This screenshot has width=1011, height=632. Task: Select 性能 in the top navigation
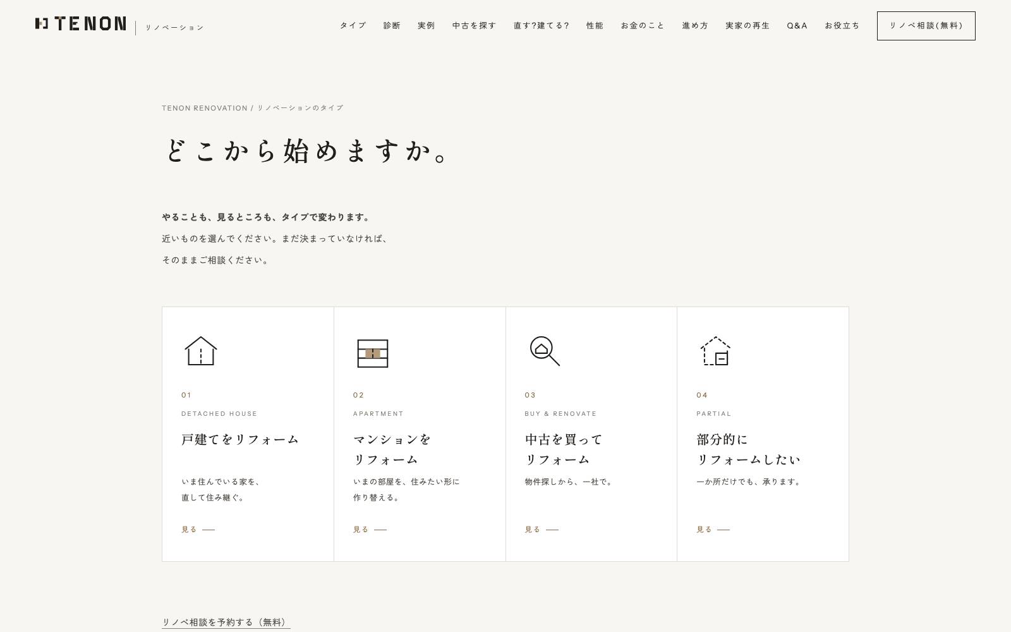pos(595,26)
